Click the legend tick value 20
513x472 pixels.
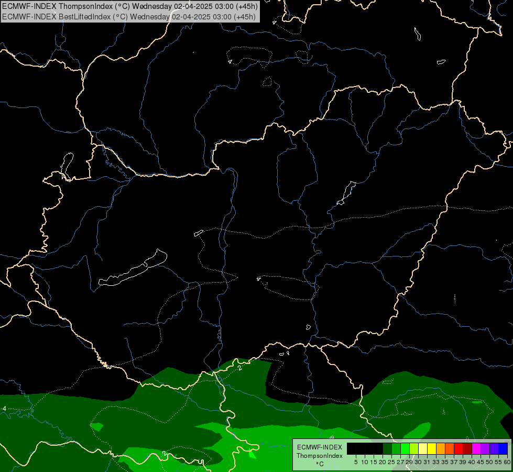[383, 462]
